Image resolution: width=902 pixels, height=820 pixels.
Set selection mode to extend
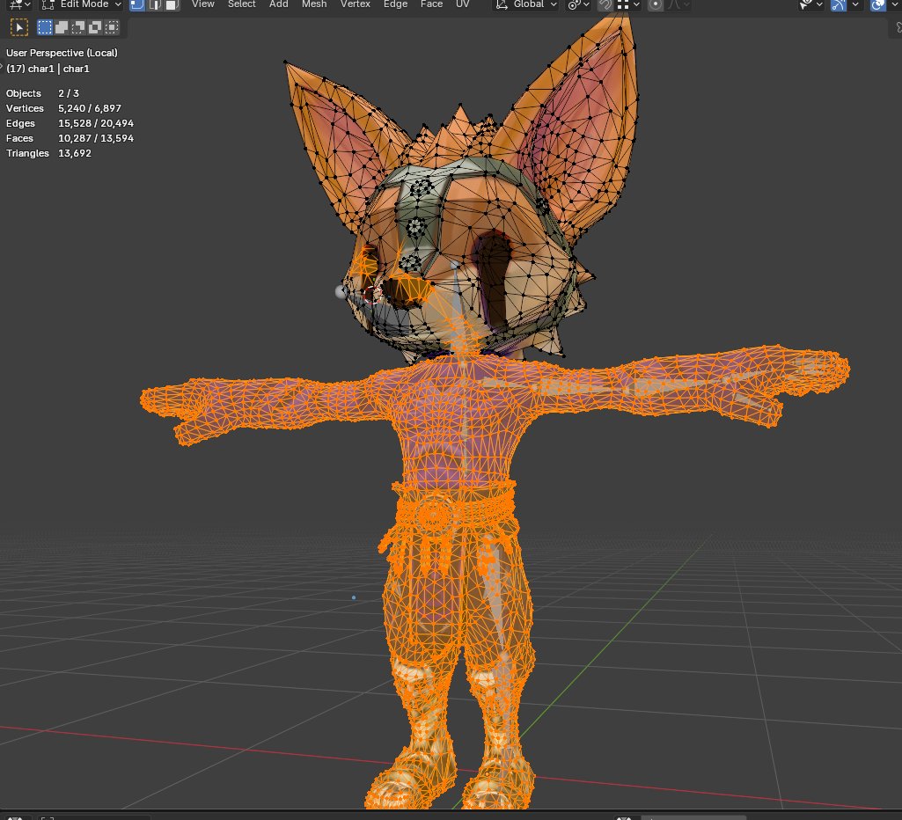[x=62, y=27]
